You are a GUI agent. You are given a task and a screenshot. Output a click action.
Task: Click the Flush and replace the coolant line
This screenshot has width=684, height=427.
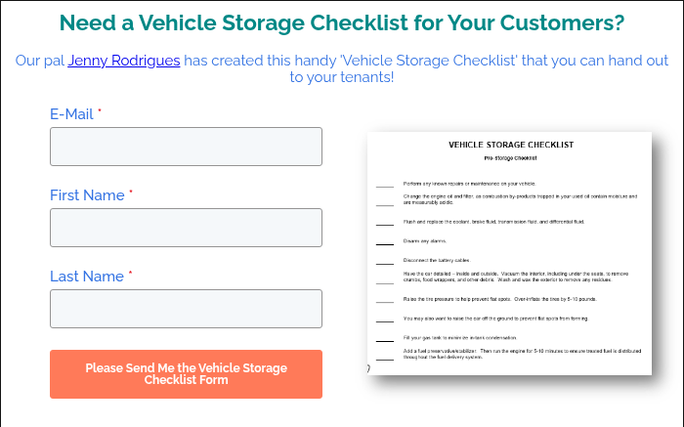pyautogui.click(x=498, y=221)
